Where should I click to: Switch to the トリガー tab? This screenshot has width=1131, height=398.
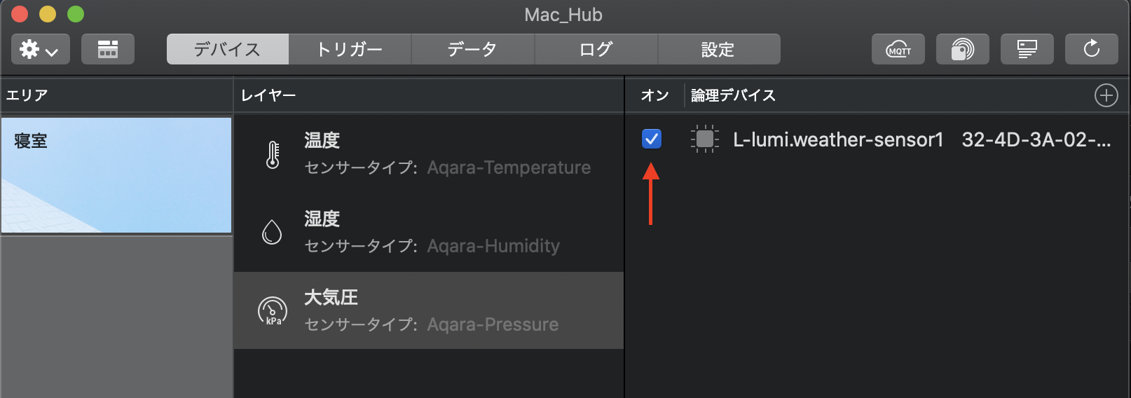coord(350,49)
